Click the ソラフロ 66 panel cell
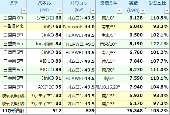170x115 pixels. click(44, 18)
